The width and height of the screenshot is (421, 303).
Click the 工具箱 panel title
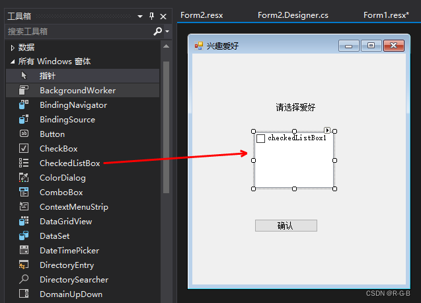pyautogui.click(x=19, y=17)
